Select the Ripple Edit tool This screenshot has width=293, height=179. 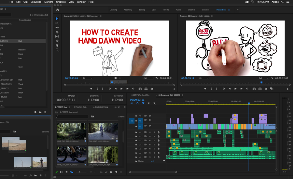click(x=57, y=27)
